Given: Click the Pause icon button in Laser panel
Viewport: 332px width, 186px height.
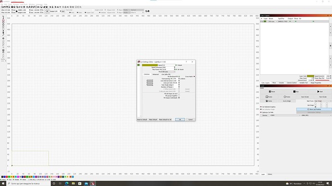Looking at the screenshot, I should point(272,92).
